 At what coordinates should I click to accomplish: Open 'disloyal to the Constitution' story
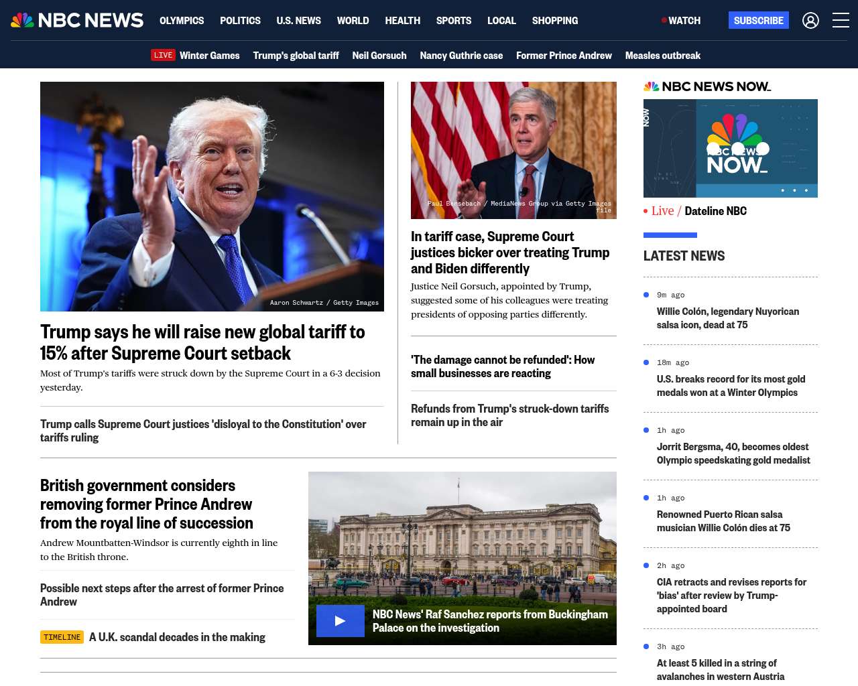(203, 431)
